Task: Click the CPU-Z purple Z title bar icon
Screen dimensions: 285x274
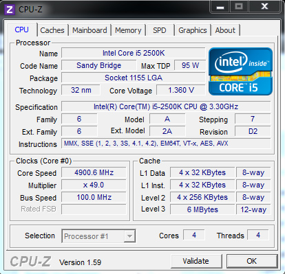Action: click(x=9, y=10)
